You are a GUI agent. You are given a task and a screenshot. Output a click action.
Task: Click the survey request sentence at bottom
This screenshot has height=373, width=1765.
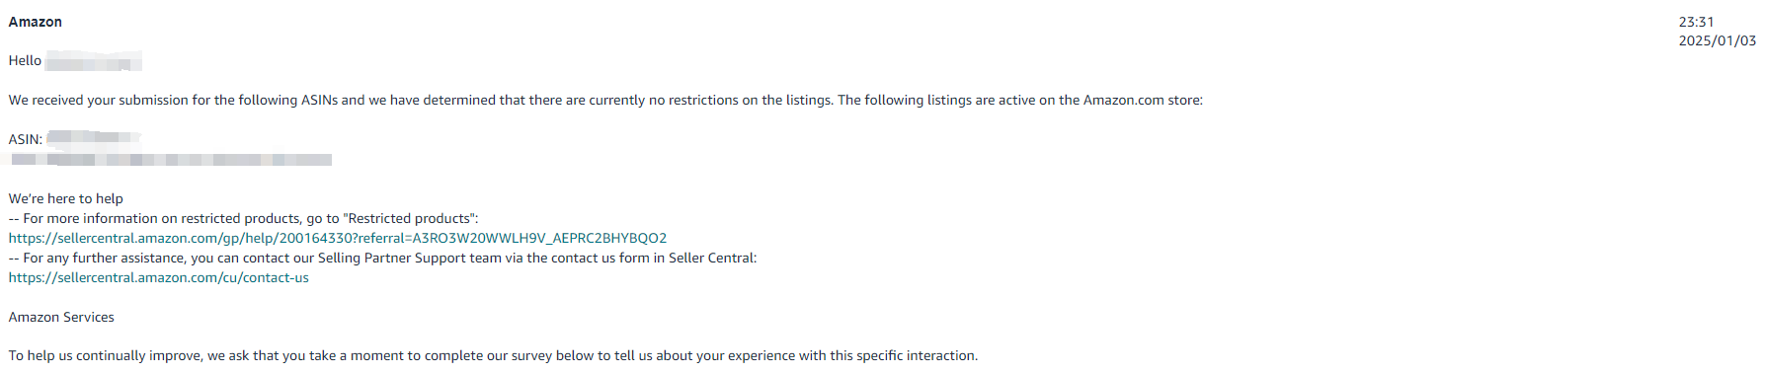tap(493, 355)
